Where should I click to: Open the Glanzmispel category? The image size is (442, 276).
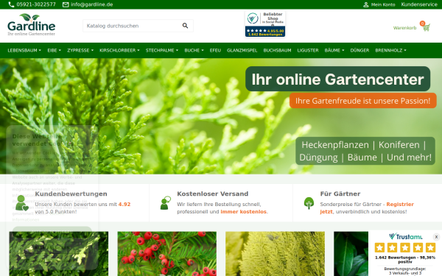[242, 50]
